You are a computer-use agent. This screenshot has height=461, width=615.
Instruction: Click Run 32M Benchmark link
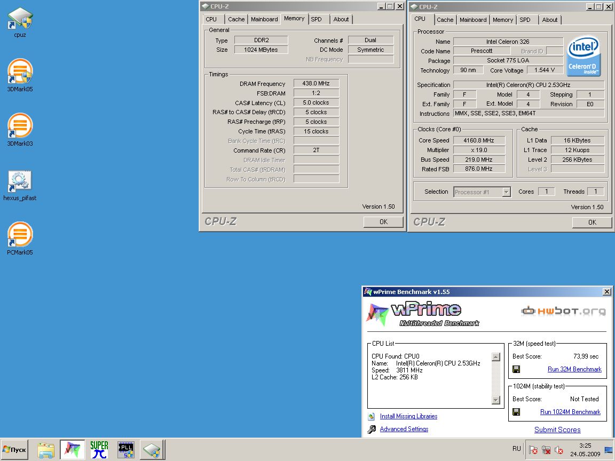point(574,369)
